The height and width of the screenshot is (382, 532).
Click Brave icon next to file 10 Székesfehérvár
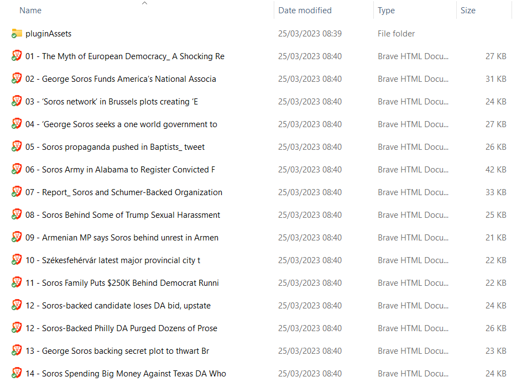point(17,260)
